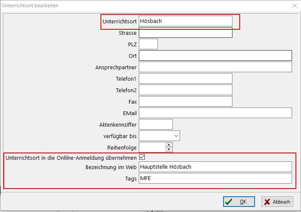
Task: Click into the Strasse input field
Action: 185,33
